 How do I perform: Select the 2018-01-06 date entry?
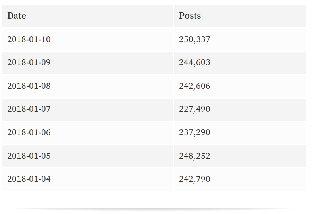29,132
